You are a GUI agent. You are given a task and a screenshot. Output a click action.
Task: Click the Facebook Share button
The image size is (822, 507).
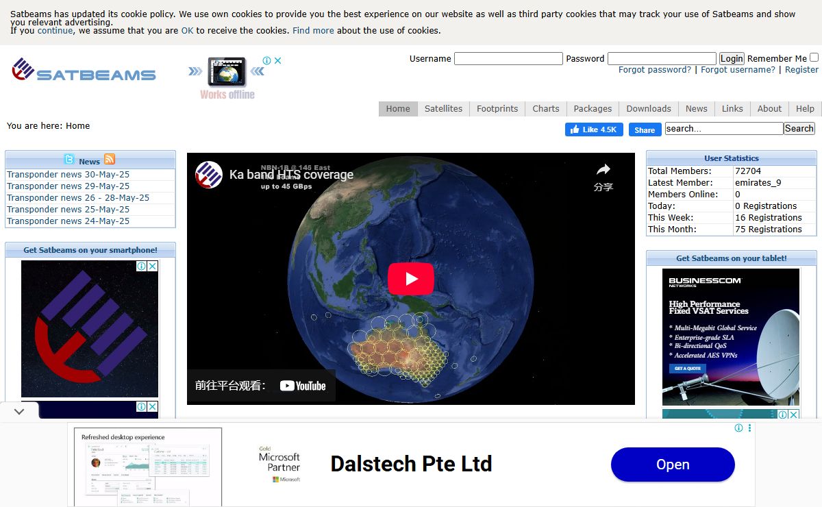(645, 129)
